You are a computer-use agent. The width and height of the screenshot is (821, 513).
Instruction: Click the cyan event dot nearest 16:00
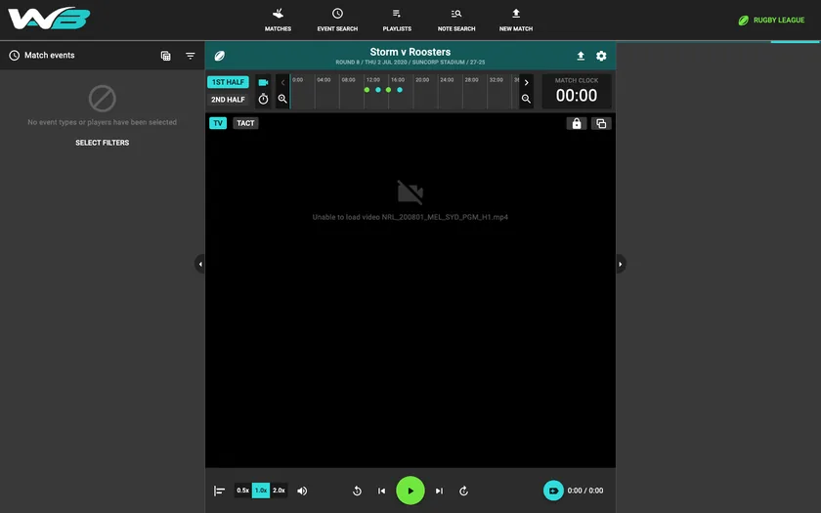[400, 90]
